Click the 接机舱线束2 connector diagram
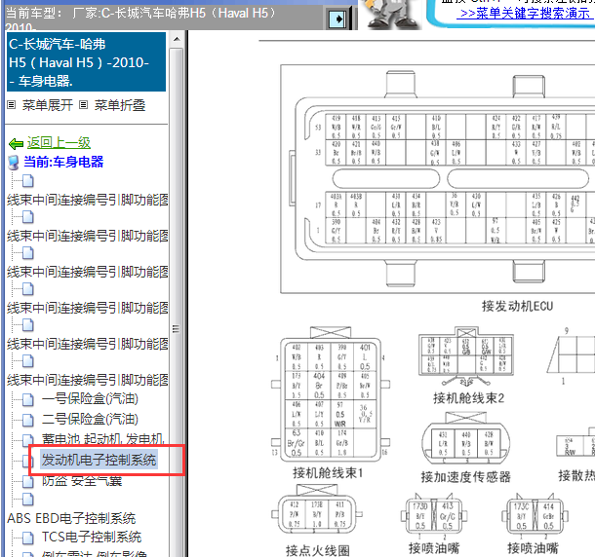Viewport: 595px width, 557px height. click(466, 356)
